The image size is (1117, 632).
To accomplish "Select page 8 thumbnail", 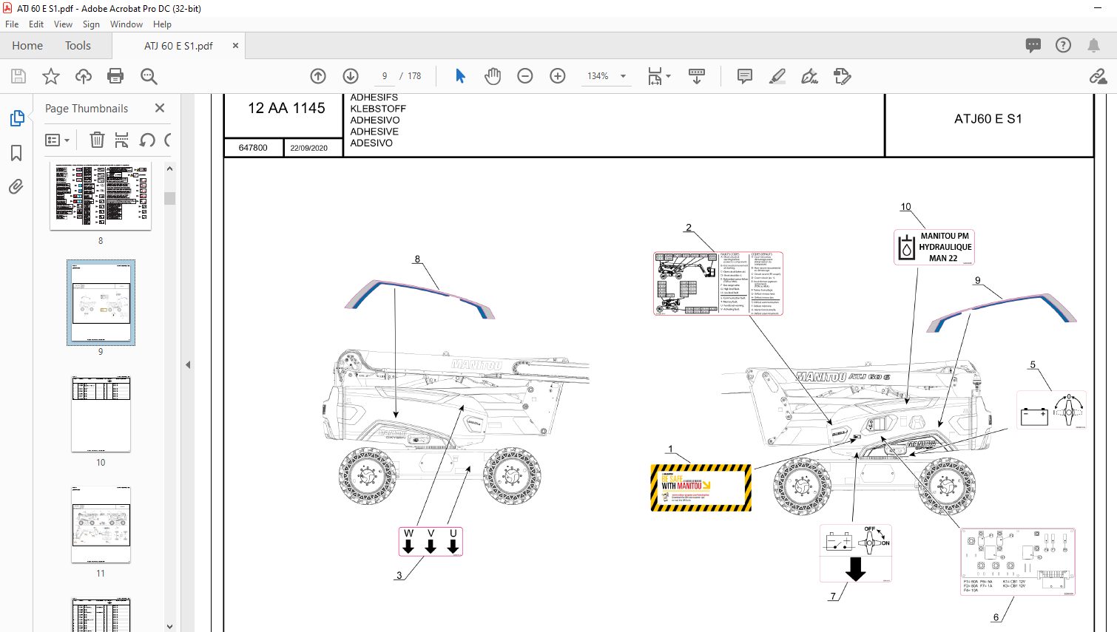I will click(101, 196).
